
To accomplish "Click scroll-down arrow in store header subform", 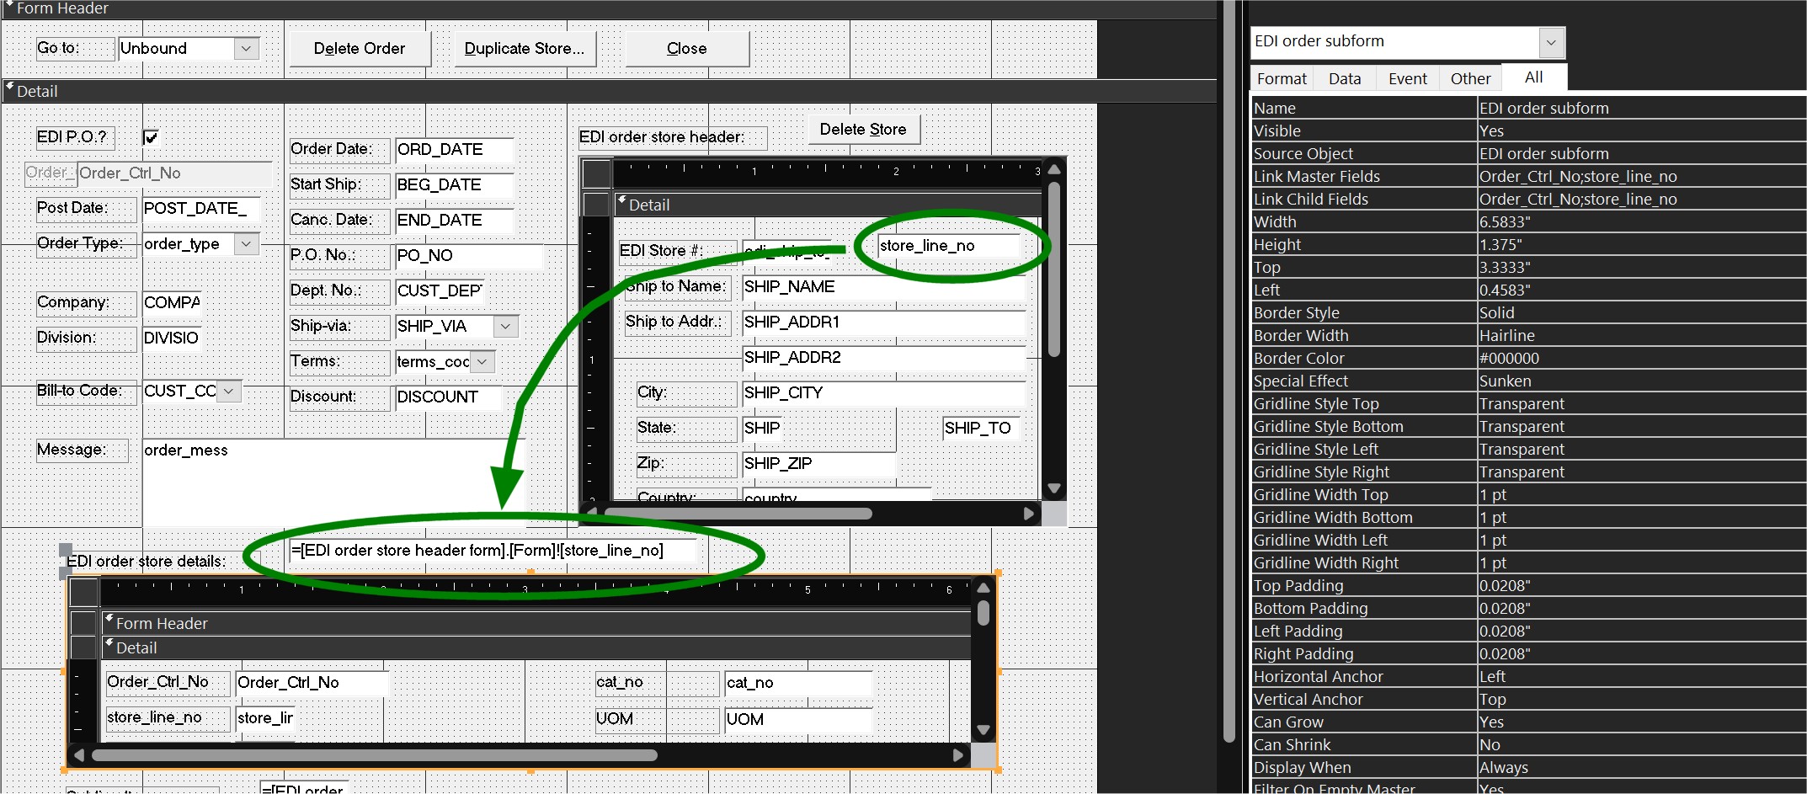I will 1053,488.
